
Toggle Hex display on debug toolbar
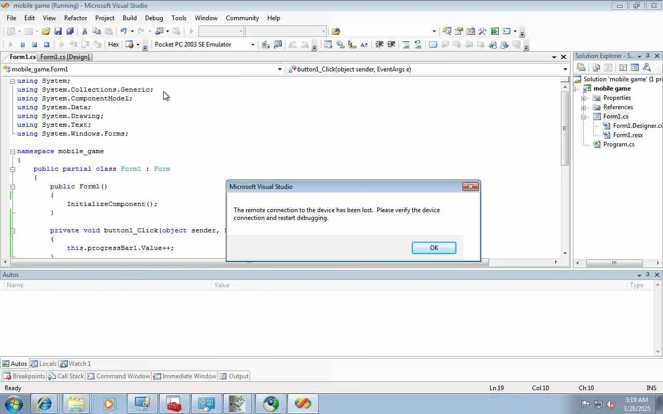click(113, 45)
